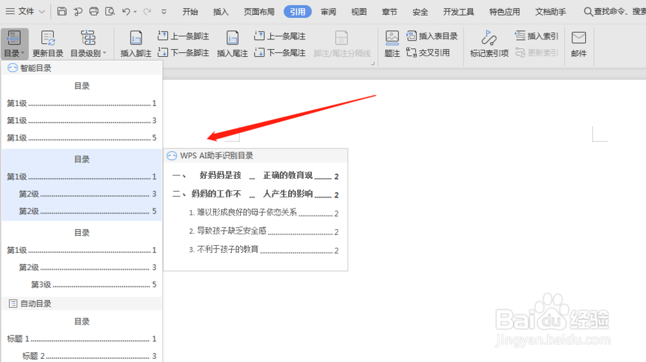Select the 自动目录 template with 标题 1
Viewport: 646px width, 362px height.
click(x=81, y=337)
